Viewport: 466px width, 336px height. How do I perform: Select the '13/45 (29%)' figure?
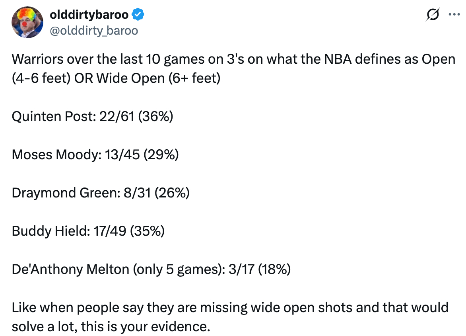coord(142,155)
